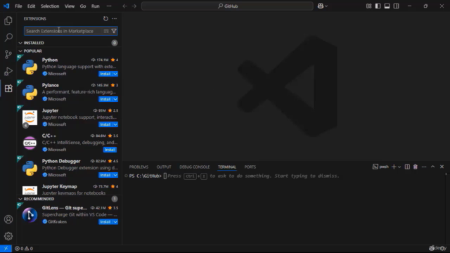The height and width of the screenshot is (253, 450).
Task: Open GitLens install dropdown arrow
Action: (x=115, y=222)
